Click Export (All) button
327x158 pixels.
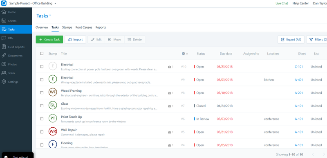coord(291,39)
